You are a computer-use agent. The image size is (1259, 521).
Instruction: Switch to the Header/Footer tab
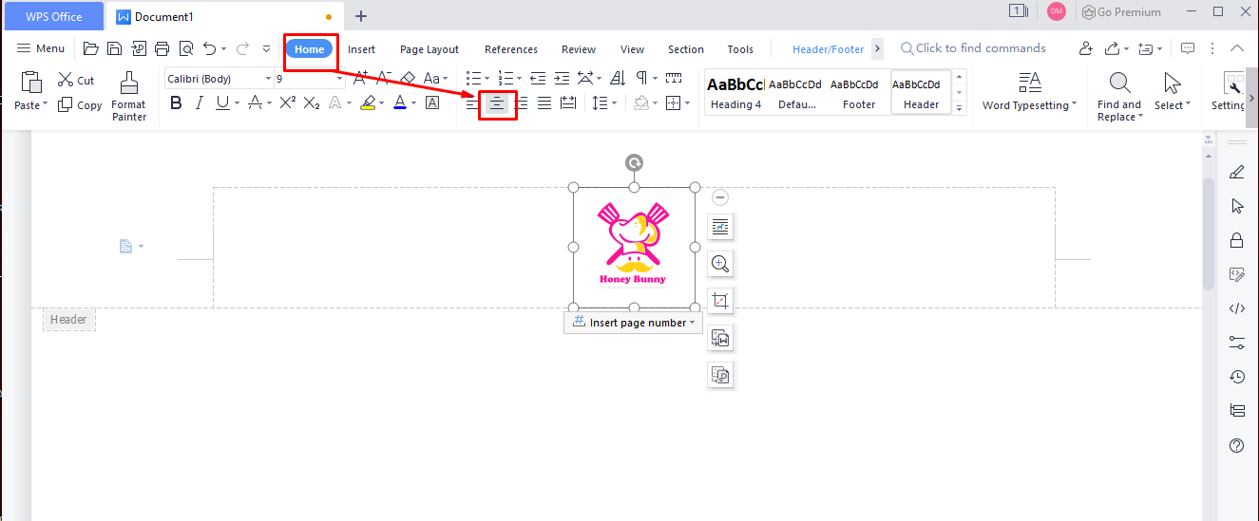(x=829, y=49)
